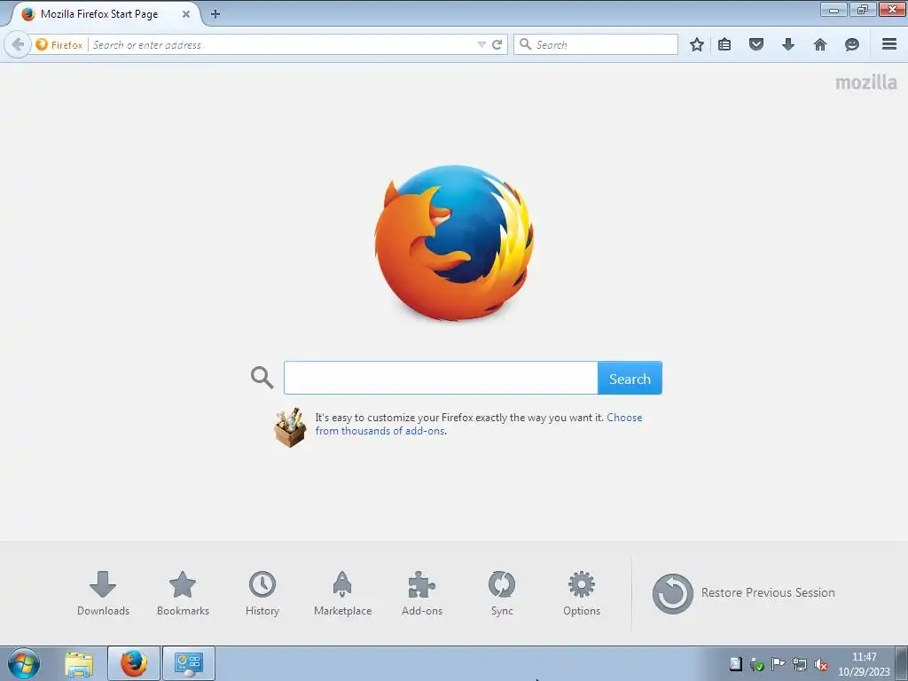This screenshot has width=908, height=681.
Task: Show your bookmarks list icon
Action: point(724,44)
